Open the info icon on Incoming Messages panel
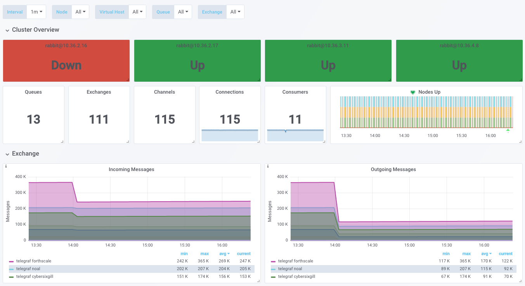Image resolution: width=525 pixels, height=286 pixels. pos(6,166)
